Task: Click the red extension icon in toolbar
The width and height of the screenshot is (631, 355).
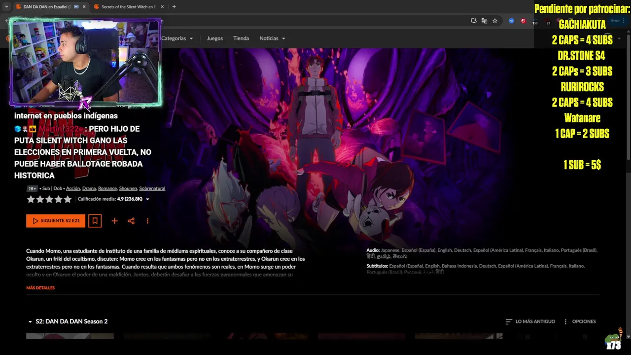Action: point(523,21)
